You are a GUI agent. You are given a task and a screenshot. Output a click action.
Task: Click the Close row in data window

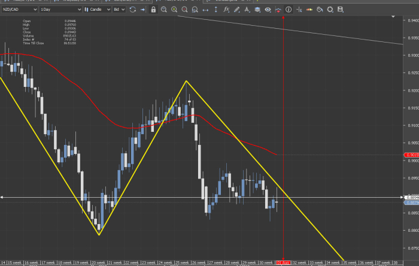click(x=49, y=32)
